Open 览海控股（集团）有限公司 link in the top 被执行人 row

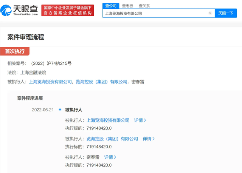[x=101, y=82]
